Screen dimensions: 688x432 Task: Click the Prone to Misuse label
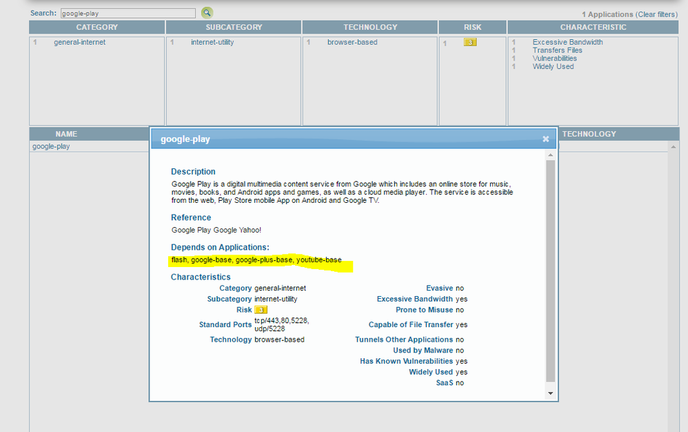coord(424,310)
